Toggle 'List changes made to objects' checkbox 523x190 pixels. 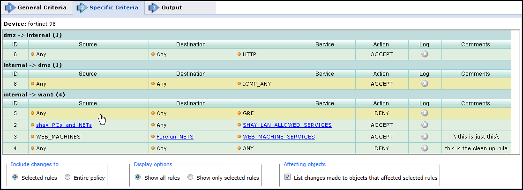pos(287,178)
